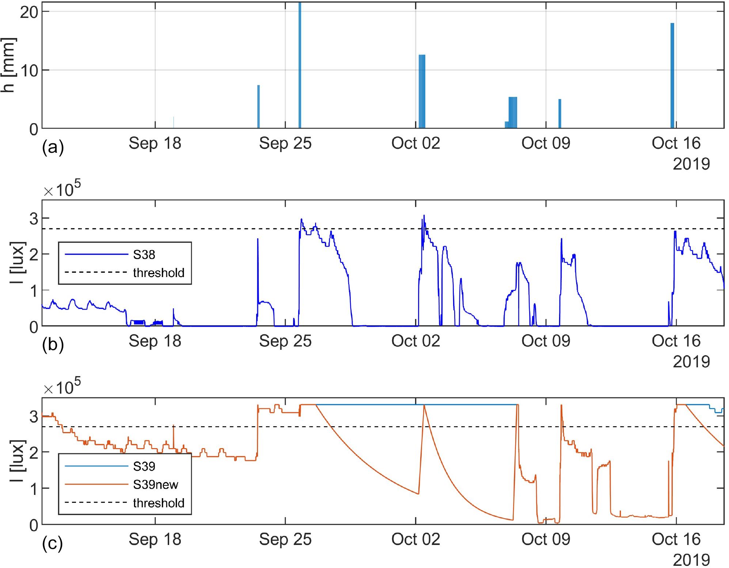Click the 2019 year label under middle plot
The height and width of the screenshot is (568, 729).
click(691, 362)
